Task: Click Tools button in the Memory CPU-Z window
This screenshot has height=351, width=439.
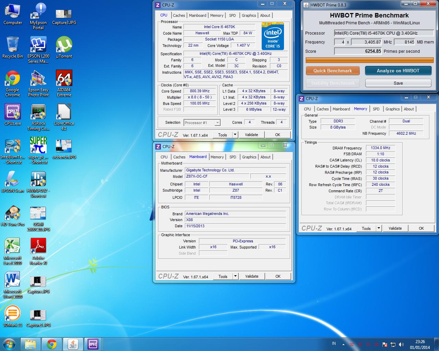Action: point(366,228)
